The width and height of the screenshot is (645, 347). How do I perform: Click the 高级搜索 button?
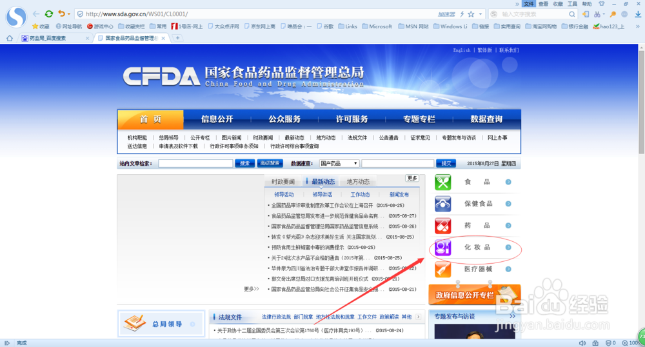[270, 163]
